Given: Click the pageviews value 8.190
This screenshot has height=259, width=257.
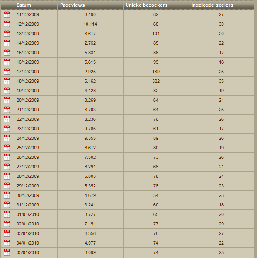Looking at the screenshot, I should click(90, 14).
